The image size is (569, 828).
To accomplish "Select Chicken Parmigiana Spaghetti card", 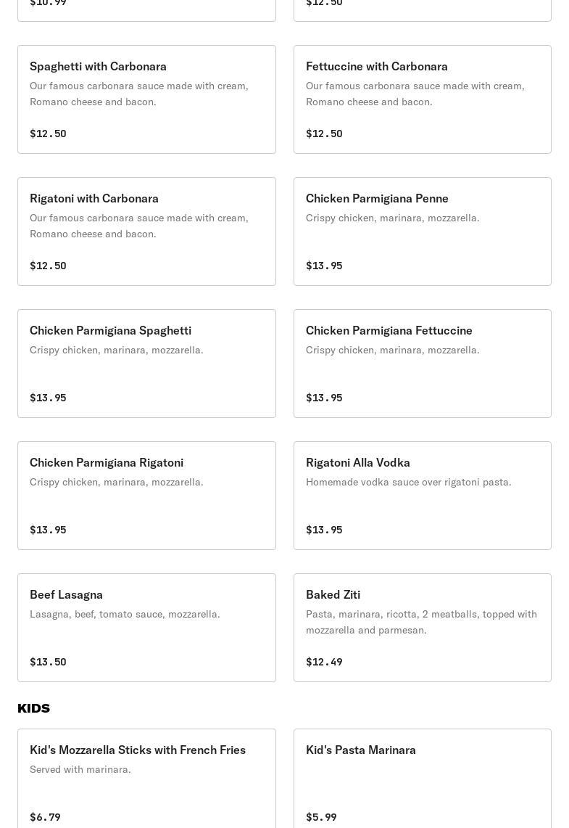I will click(x=146, y=364).
